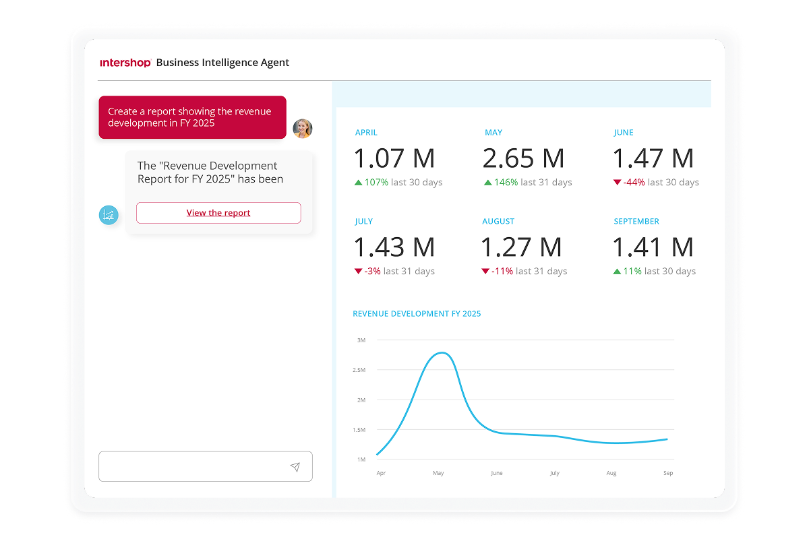809x539 pixels.
Task: Click the AUGUST label
Action: (498, 222)
